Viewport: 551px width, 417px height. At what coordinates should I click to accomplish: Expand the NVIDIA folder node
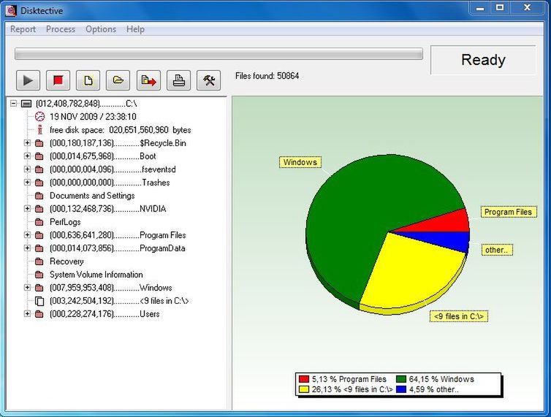click(x=27, y=209)
